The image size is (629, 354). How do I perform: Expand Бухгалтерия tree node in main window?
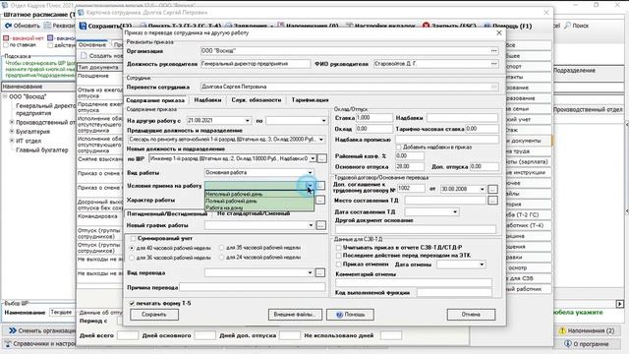tap(12, 131)
